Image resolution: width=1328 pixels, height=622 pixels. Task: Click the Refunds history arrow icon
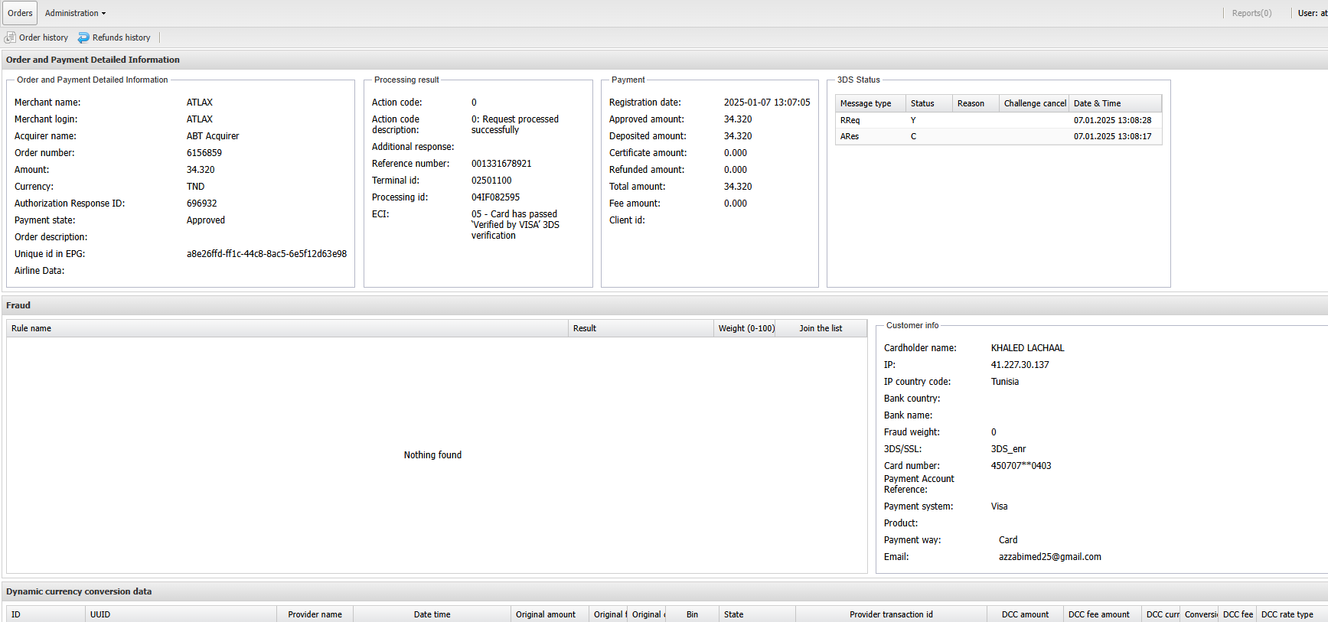[x=83, y=37]
